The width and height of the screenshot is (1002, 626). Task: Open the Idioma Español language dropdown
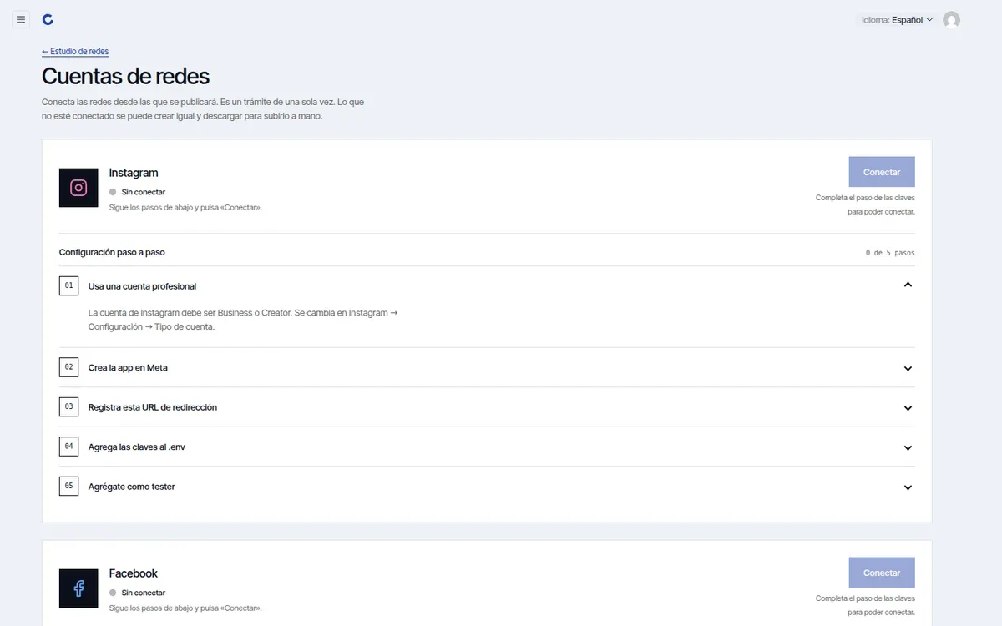[897, 20]
